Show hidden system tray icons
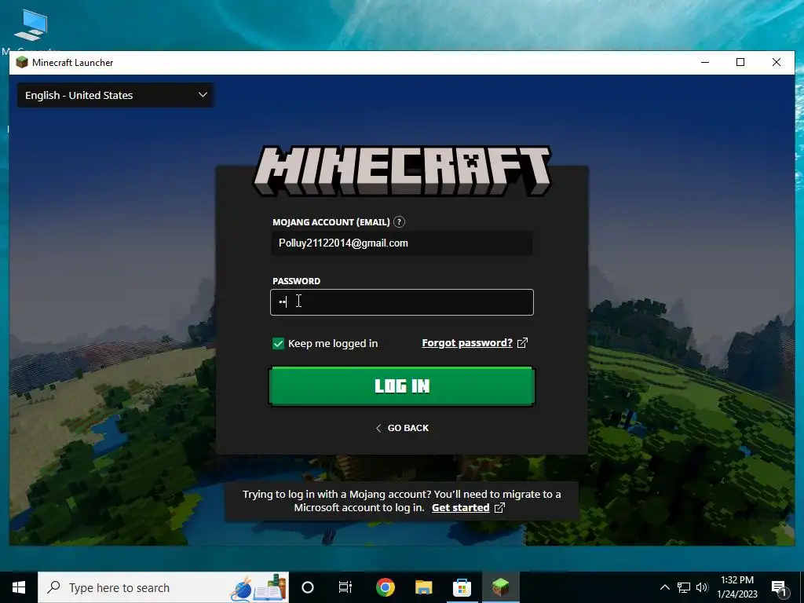 point(664,587)
